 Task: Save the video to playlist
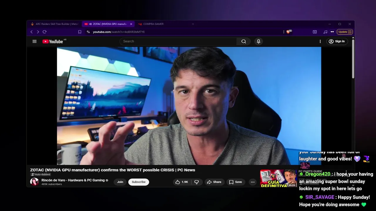pyautogui.click(x=236, y=182)
